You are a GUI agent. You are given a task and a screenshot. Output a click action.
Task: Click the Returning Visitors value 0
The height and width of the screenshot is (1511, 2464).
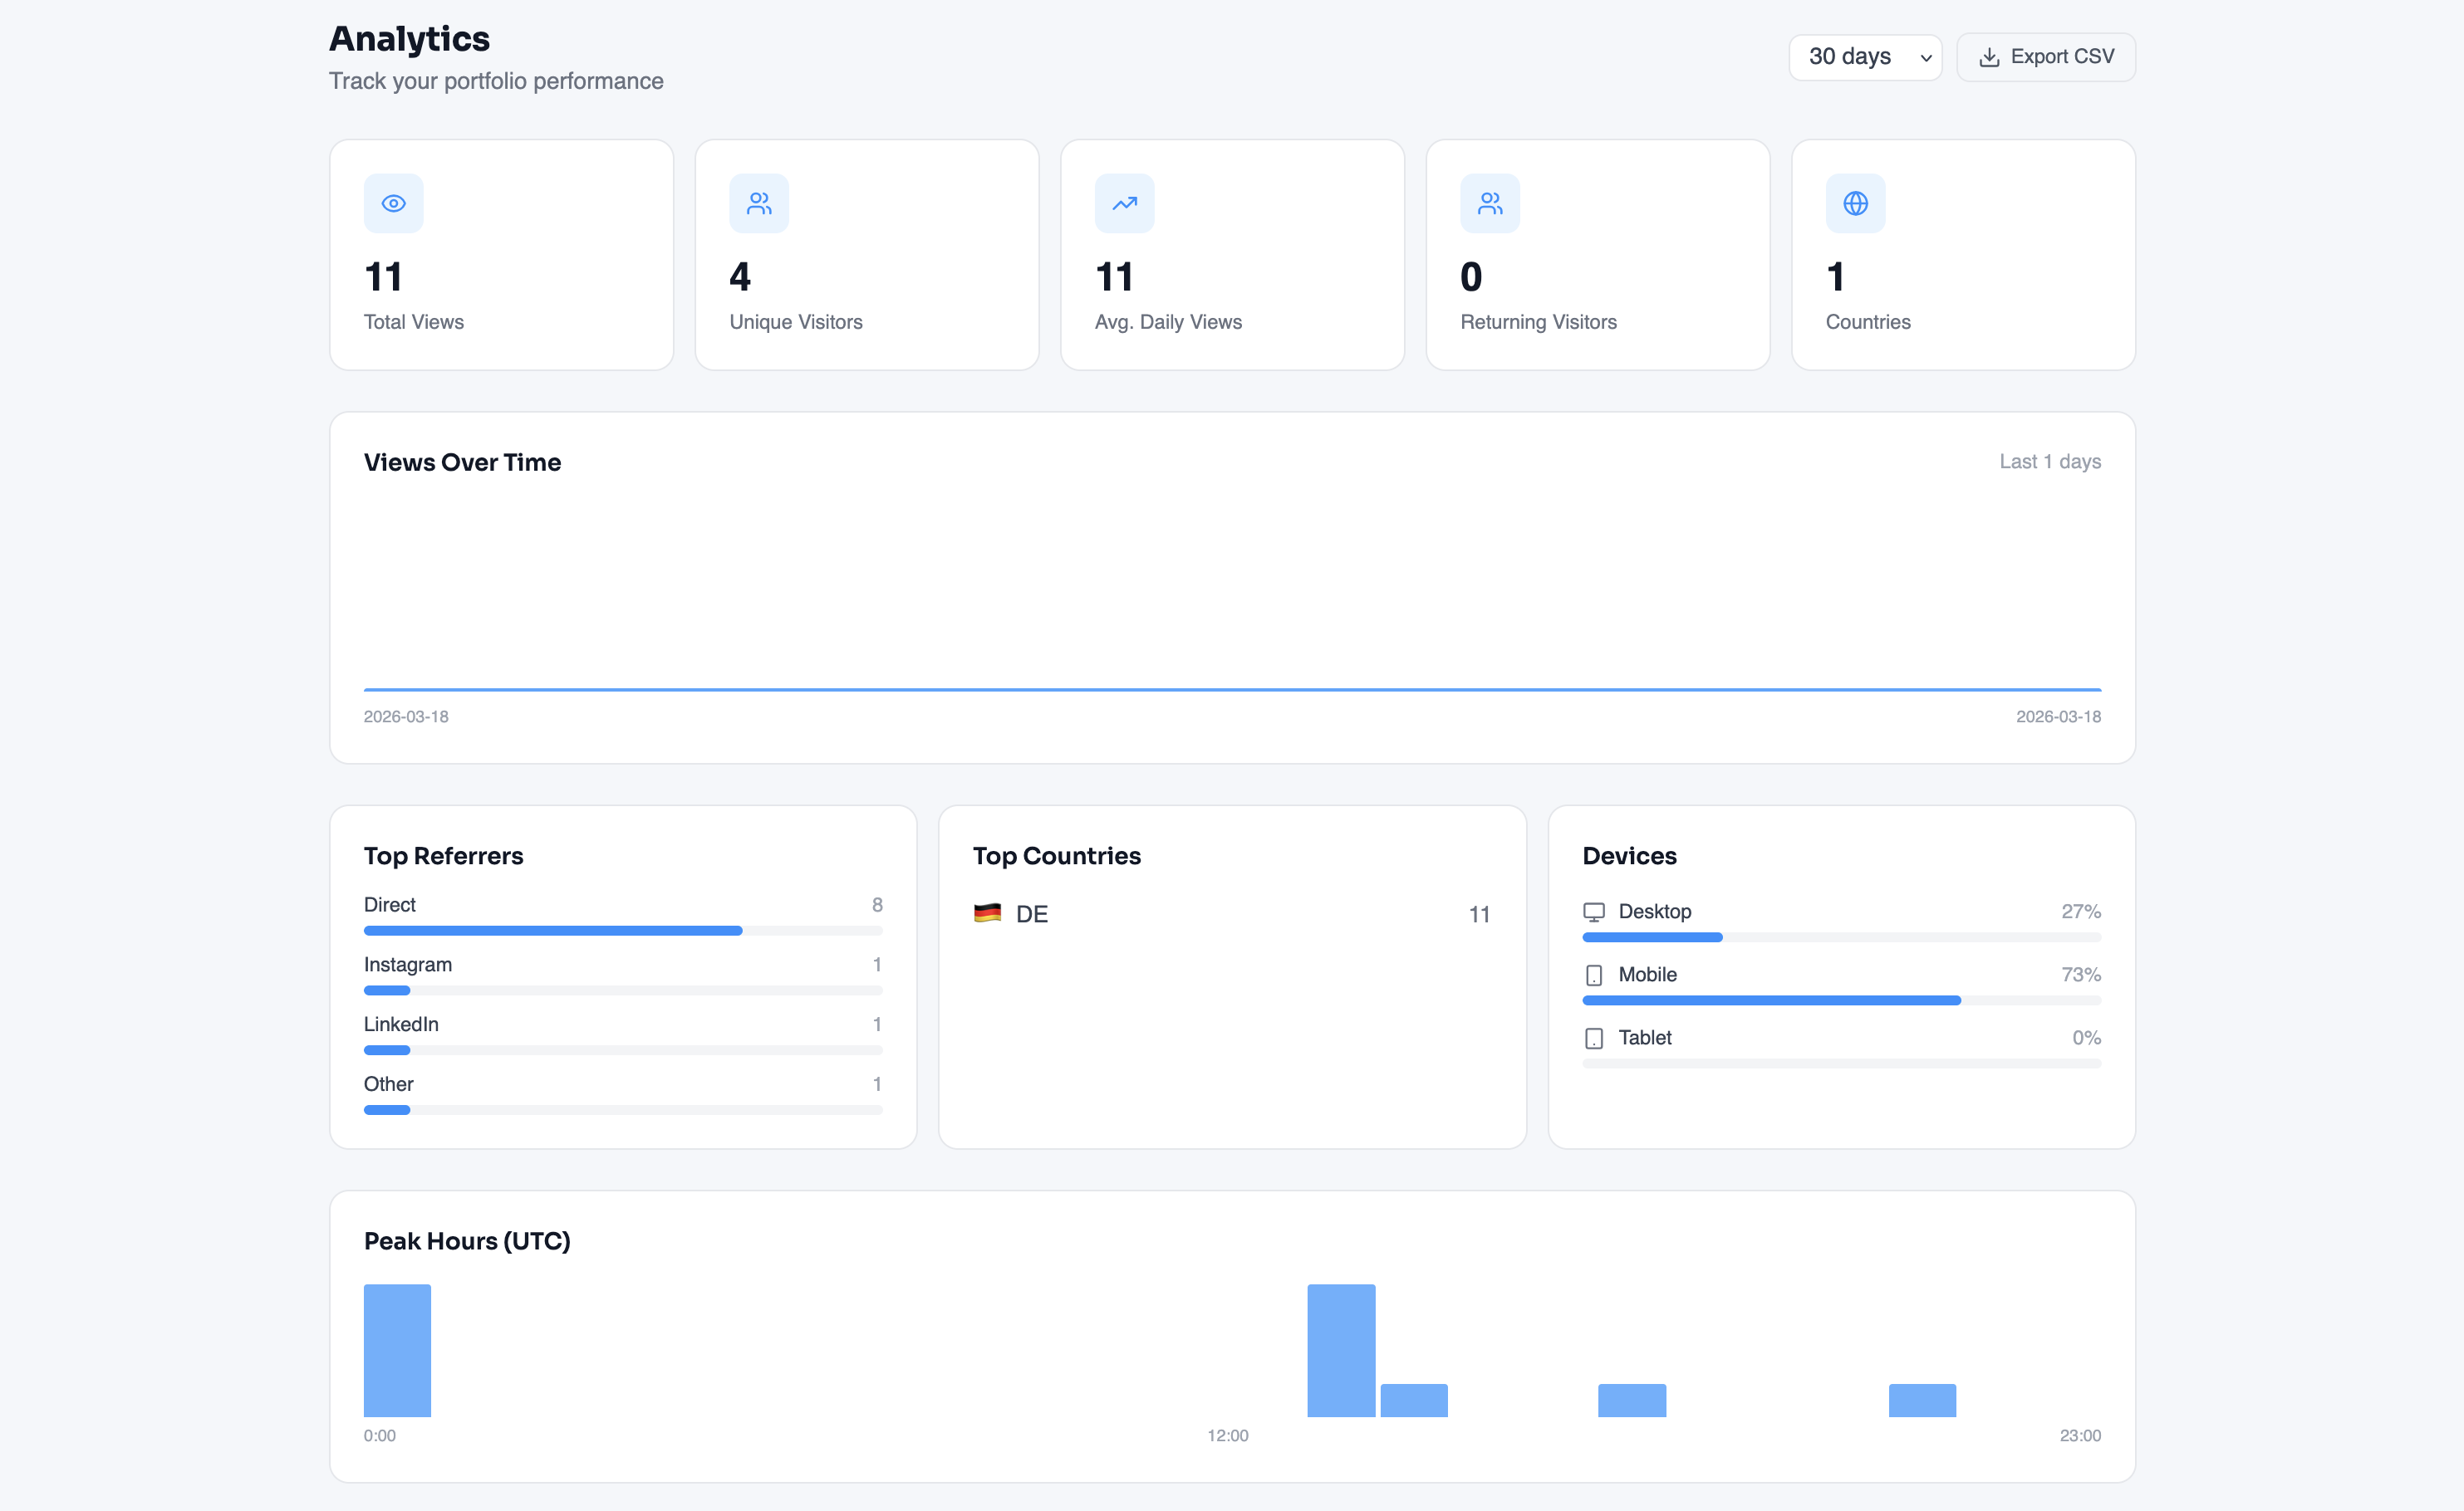(x=1471, y=276)
